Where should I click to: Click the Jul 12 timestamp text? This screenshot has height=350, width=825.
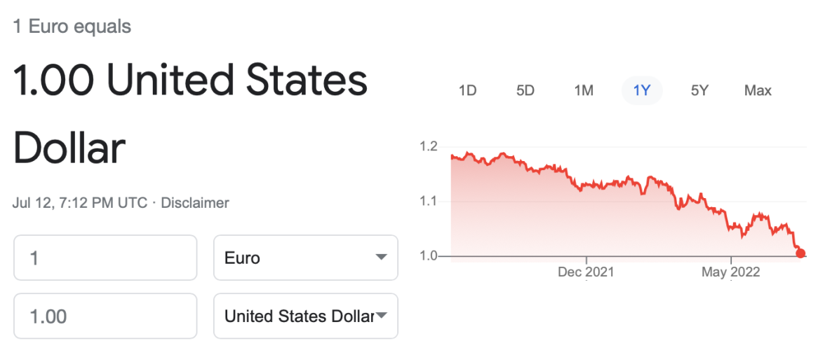(80, 203)
